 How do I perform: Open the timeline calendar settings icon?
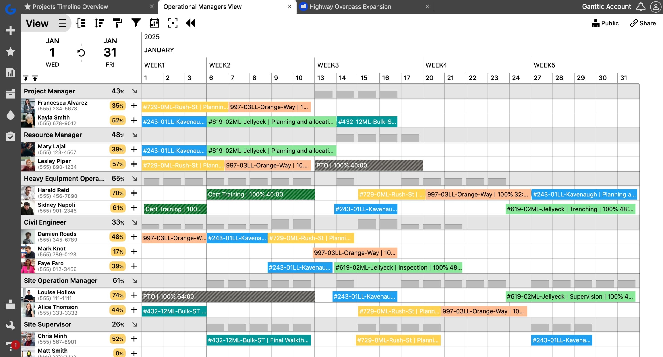pos(154,23)
